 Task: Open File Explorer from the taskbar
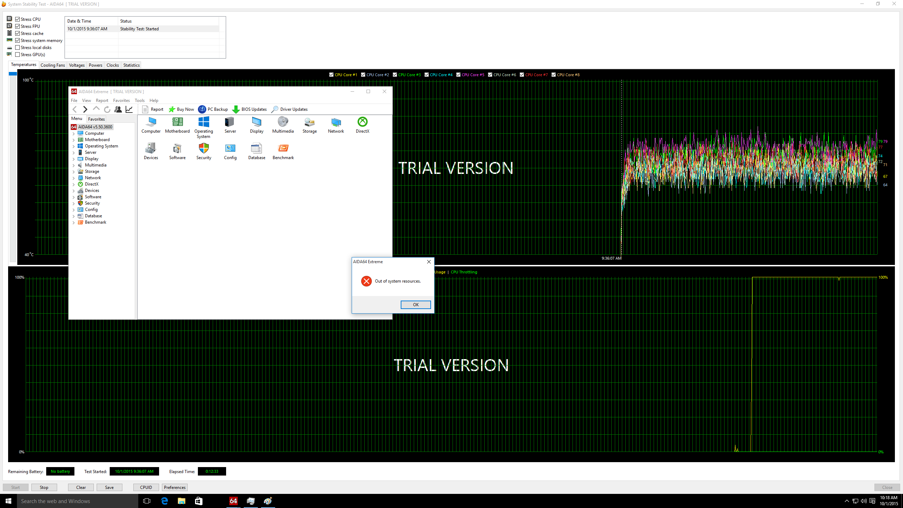(x=181, y=501)
